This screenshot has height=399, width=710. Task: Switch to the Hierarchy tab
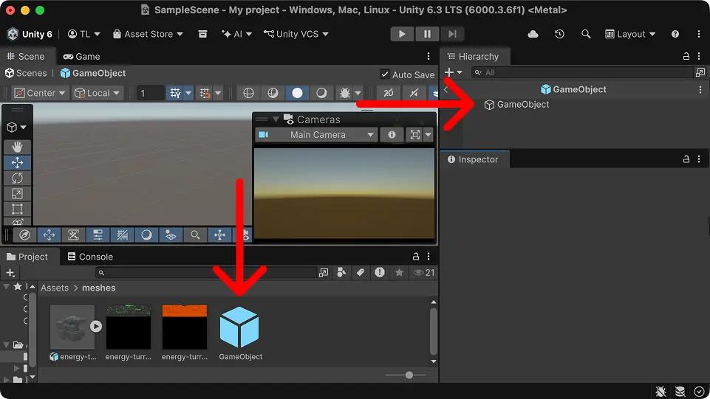coord(473,57)
